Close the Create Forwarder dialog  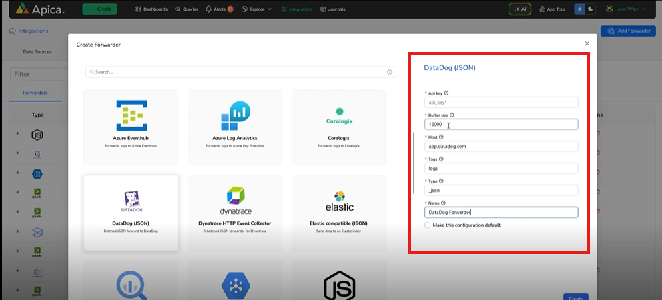coord(587,43)
